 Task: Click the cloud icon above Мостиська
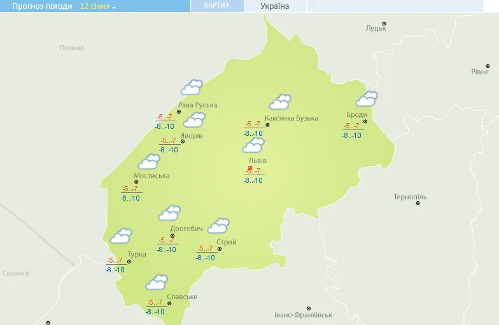click(x=149, y=162)
